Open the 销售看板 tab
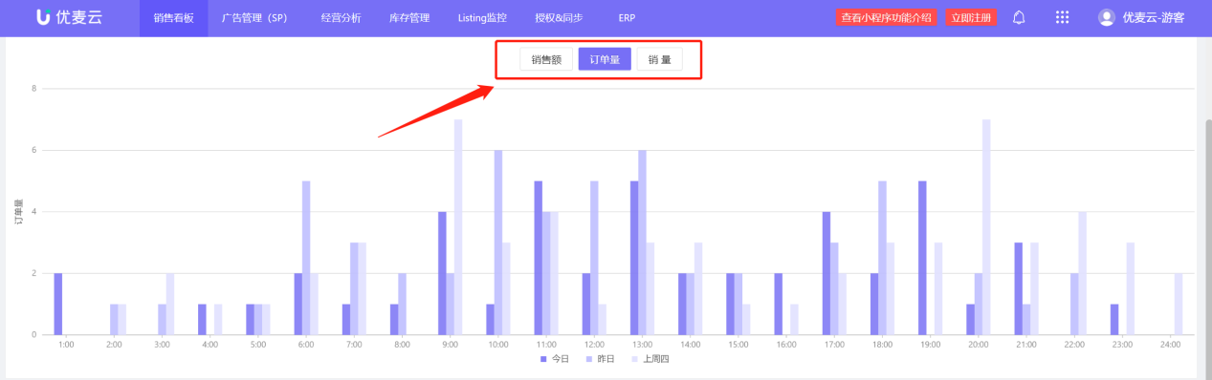Viewport: 1212px width, 380px height. (173, 17)
